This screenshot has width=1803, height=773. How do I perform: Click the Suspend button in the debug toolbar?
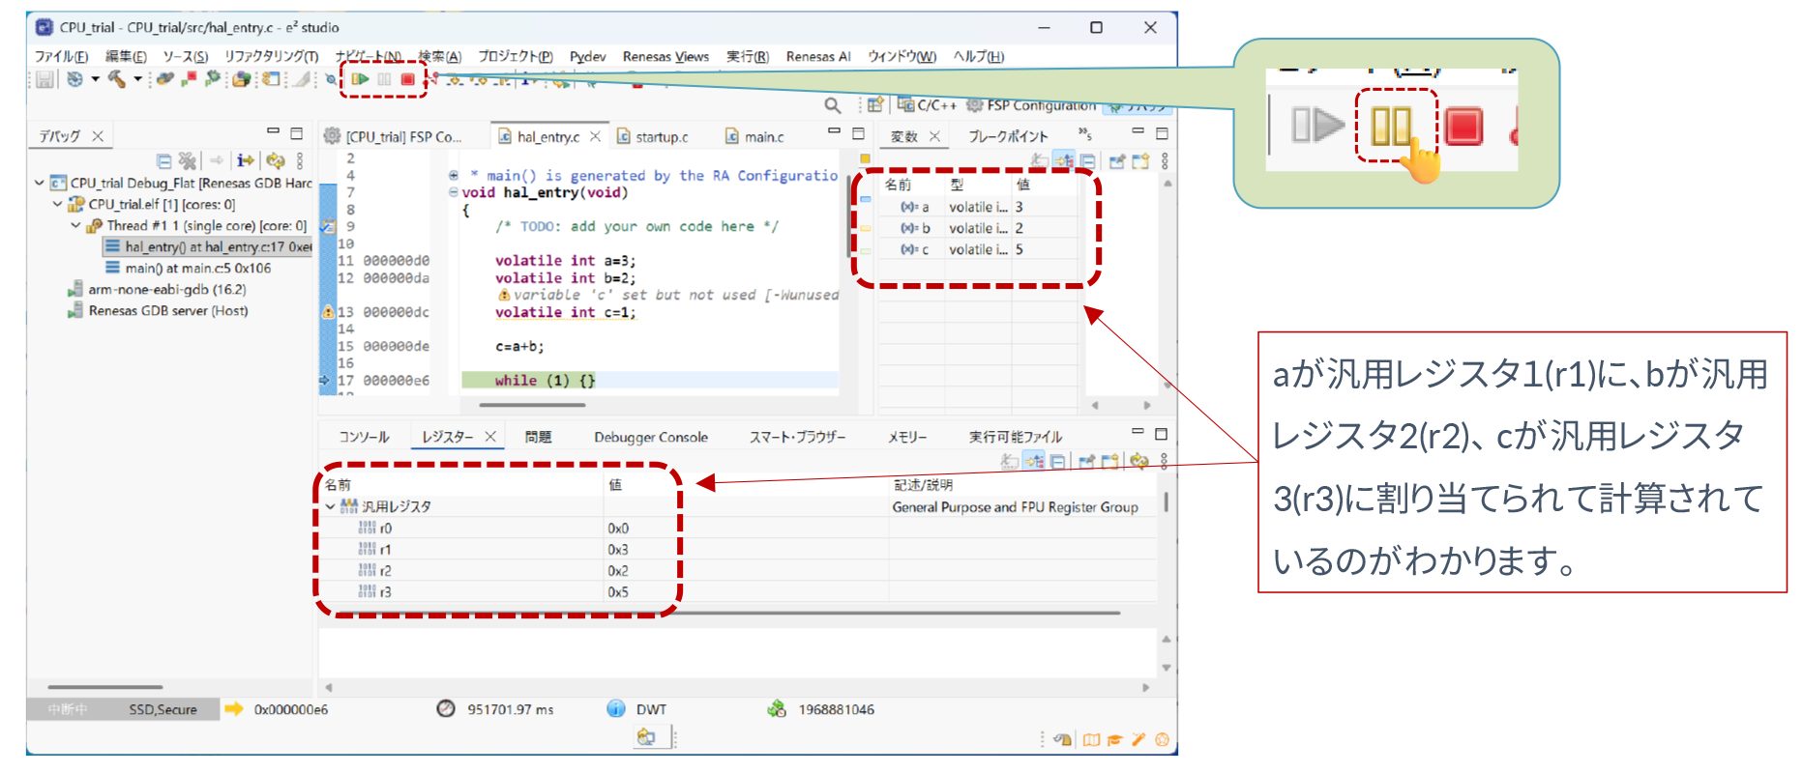click(x=384, y=79)
